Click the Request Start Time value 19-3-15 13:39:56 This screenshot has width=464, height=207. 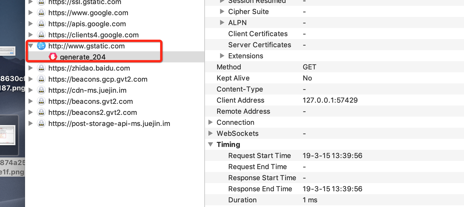click(x=332, y=156)
